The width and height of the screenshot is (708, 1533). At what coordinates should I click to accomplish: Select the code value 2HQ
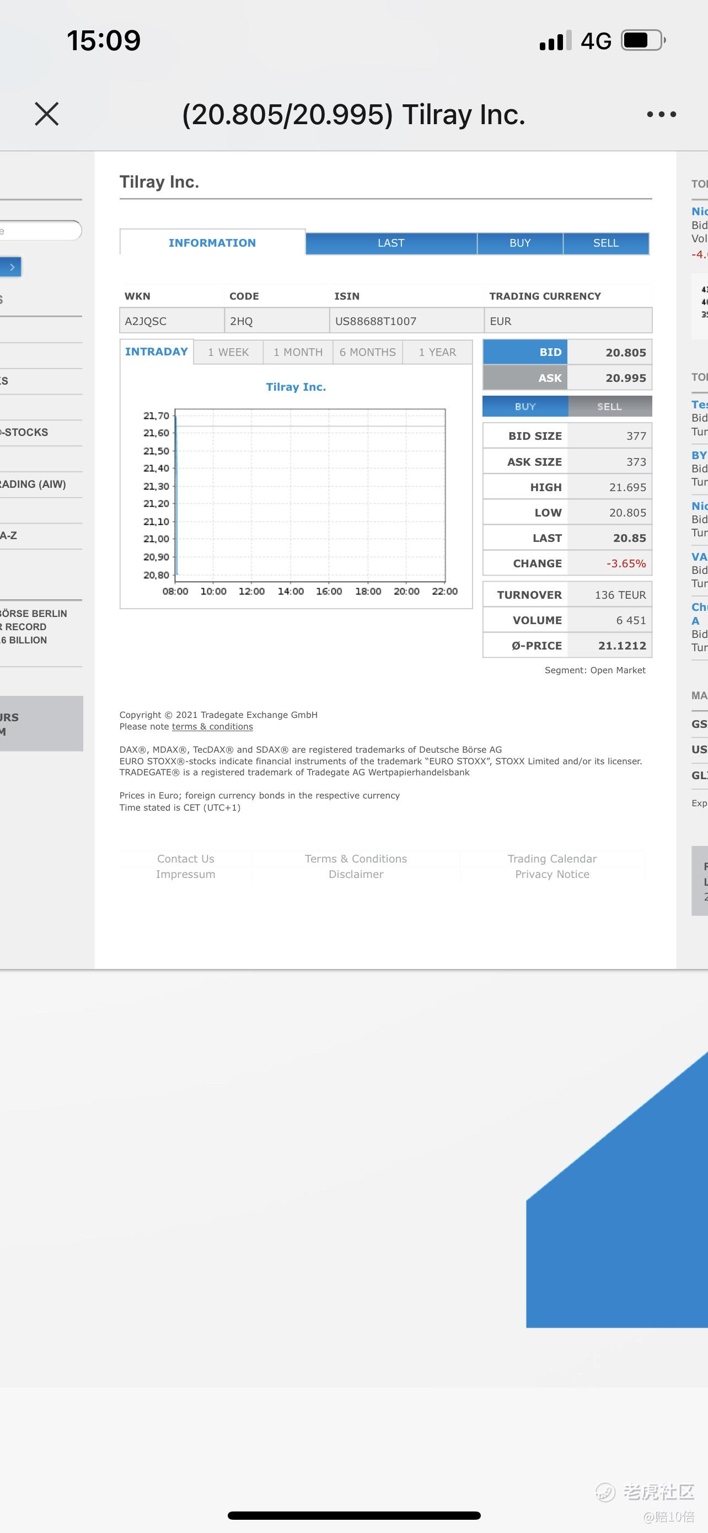pyautogui.click(x=242, y=321)
